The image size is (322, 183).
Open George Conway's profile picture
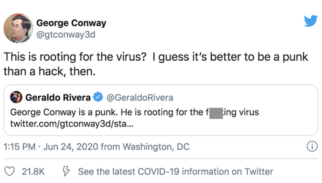coord(18,28)
